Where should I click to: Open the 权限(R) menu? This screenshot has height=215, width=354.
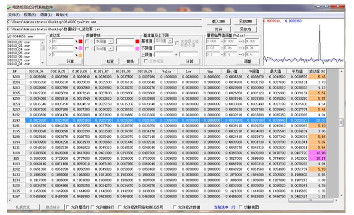[x=30, y=14]
